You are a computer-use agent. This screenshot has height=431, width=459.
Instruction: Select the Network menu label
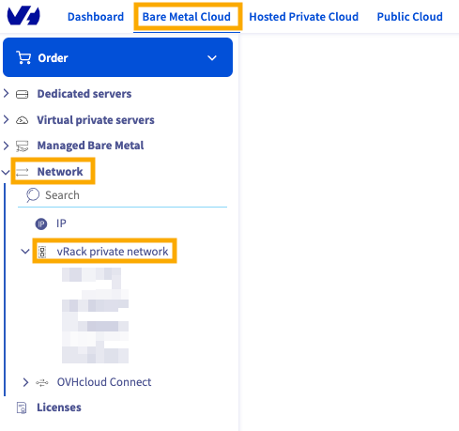(60, 172)
